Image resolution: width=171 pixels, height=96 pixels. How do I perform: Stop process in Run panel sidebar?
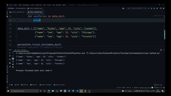pos(10,59)
